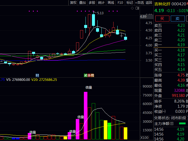Click the 减 marker on chart

(x=86, y=75)
